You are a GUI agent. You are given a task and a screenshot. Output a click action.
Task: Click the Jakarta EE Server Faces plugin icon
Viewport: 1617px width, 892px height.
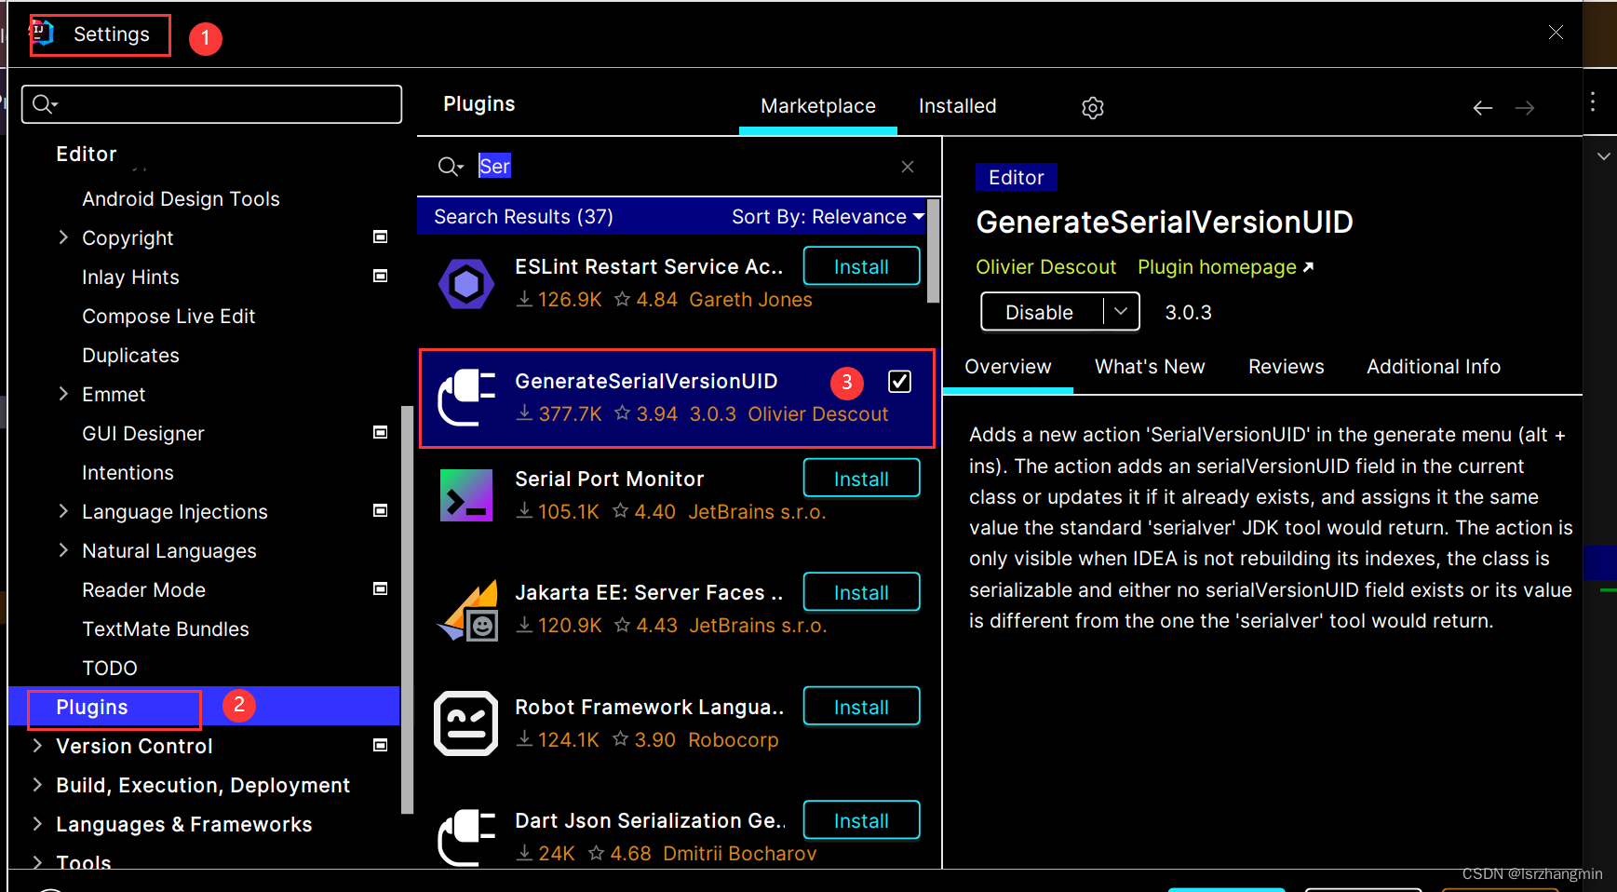(466, 610)
